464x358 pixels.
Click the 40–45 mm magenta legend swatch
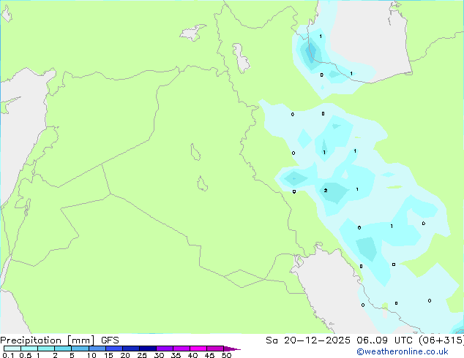pos(198,349)
